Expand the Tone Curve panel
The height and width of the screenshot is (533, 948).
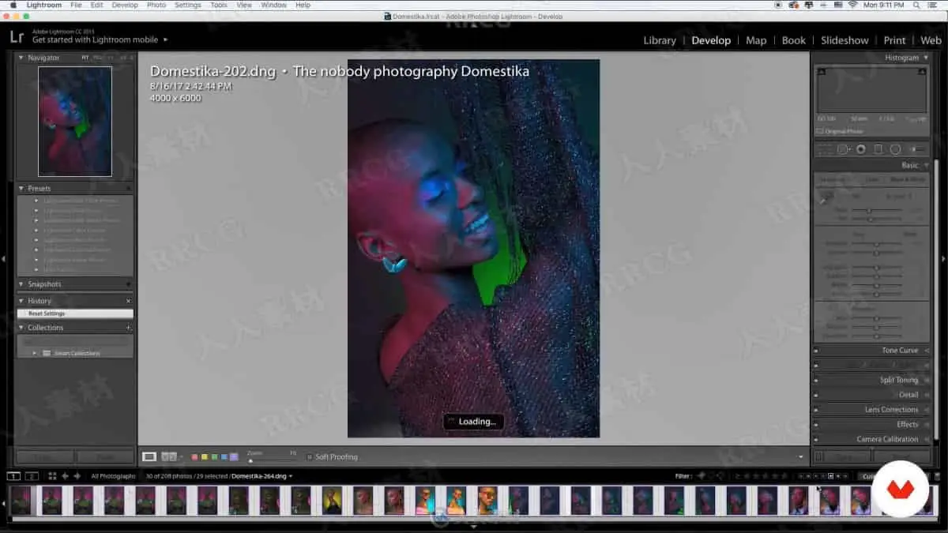(x=926, y=351)
